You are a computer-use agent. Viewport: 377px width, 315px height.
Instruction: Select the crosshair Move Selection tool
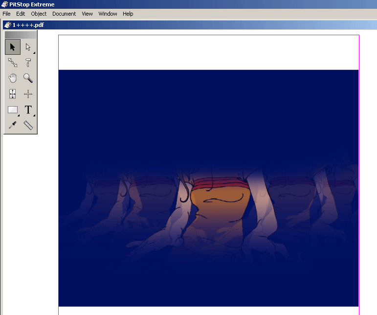click(x=28, y=94)
